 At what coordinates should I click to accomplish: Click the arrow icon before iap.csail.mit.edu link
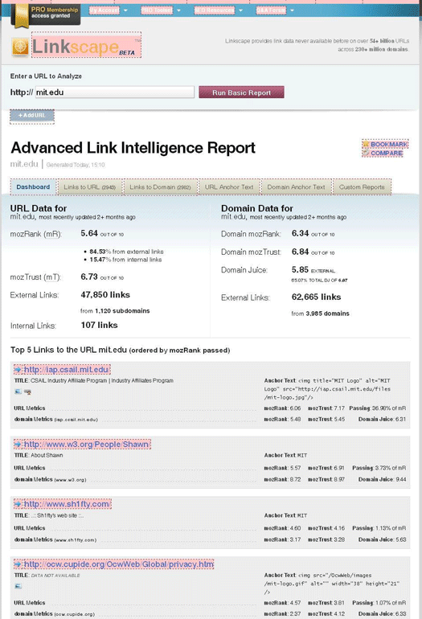[18, 370]
